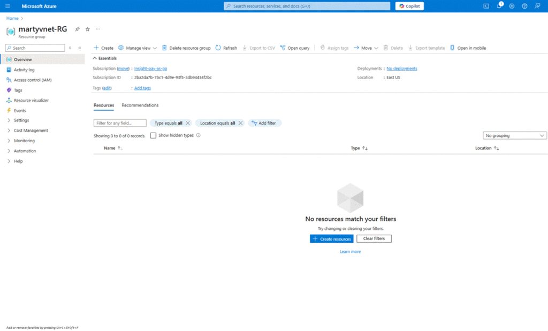Enable Show hidden types checkbox
Viewport: 548px width, 331px height.
pos(153,135)
